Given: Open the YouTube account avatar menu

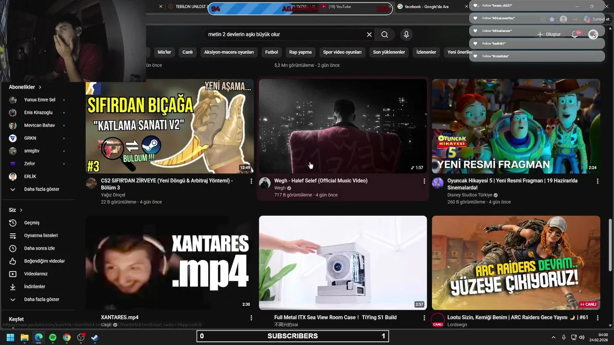Looking at the screenshot, I should pyautogui.click(x=593, y=34).
